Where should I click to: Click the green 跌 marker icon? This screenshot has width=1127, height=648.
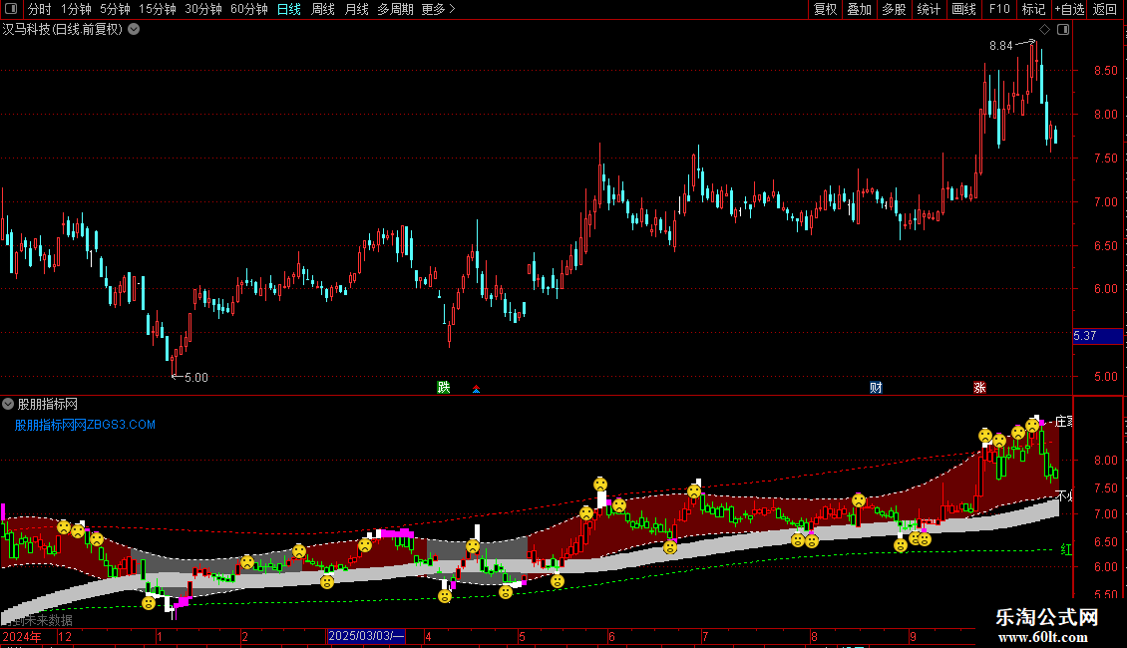pyautogui.click(x=444, y=387)
